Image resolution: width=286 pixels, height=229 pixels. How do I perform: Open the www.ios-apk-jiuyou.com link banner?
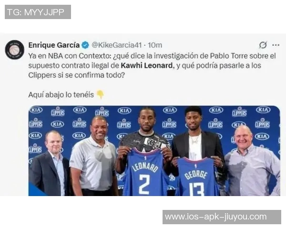click(x=222, y=217)
